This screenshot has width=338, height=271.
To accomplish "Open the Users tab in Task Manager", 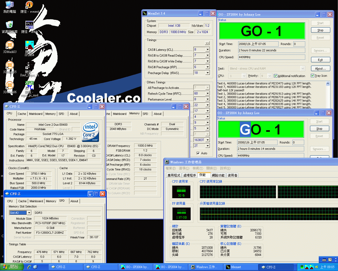I will tap(232, 175).
